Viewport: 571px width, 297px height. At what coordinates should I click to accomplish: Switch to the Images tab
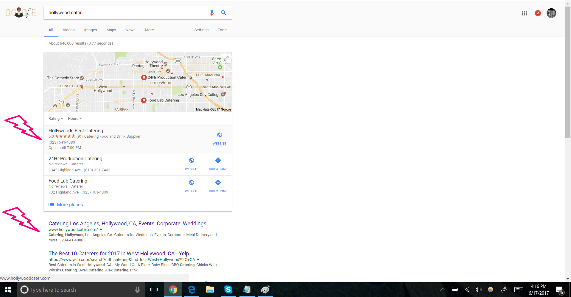90,30
